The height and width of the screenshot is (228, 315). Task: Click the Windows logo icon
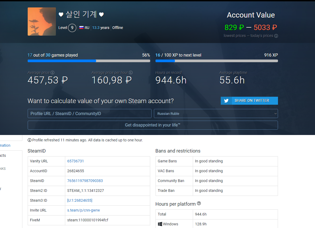pos(160,224)
